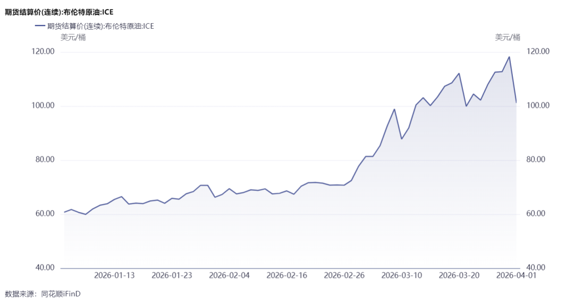Click date label 2026-03-20
This screenshot has width=574, height=298.
(459, 276)
